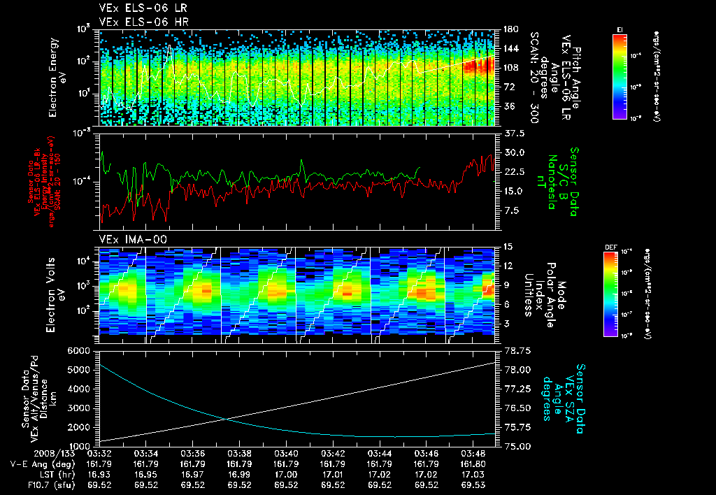Click the 6000 km altitude tick label
The width and height of the screenshot is (716, 495).
coord(78,351)
